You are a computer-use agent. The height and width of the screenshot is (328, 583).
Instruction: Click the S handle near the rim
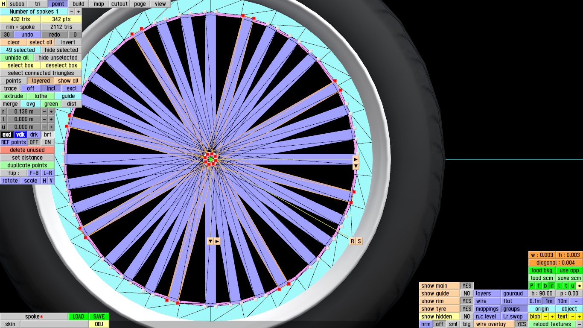pos(359,241)
